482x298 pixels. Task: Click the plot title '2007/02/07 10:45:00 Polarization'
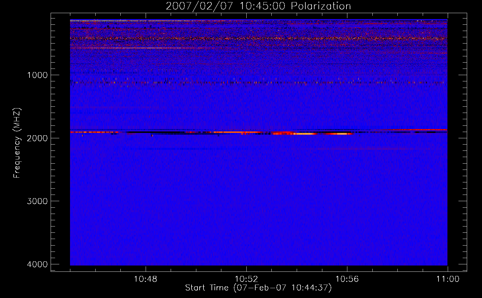click(258, 6)
